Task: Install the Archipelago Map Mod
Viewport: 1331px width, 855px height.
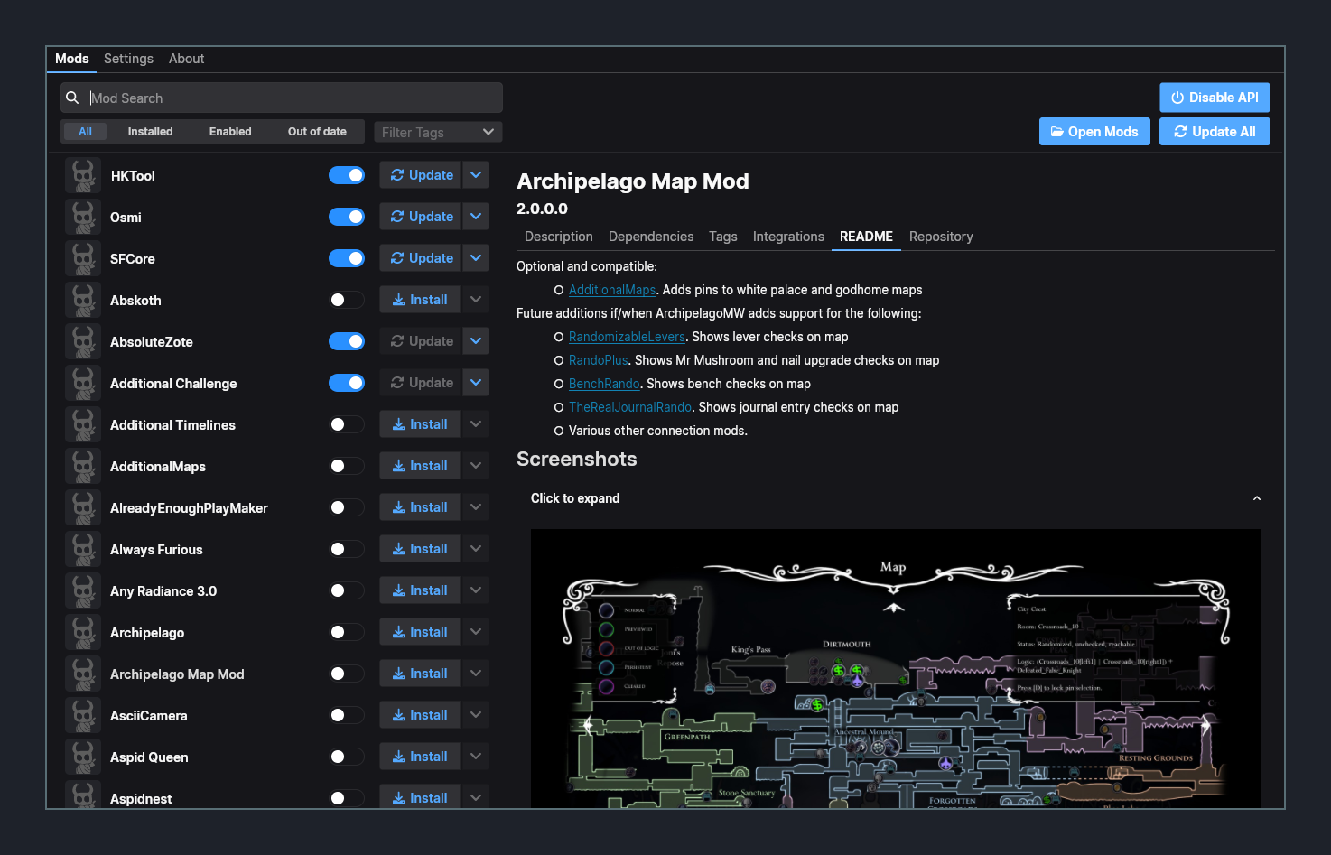Action: 421,674
